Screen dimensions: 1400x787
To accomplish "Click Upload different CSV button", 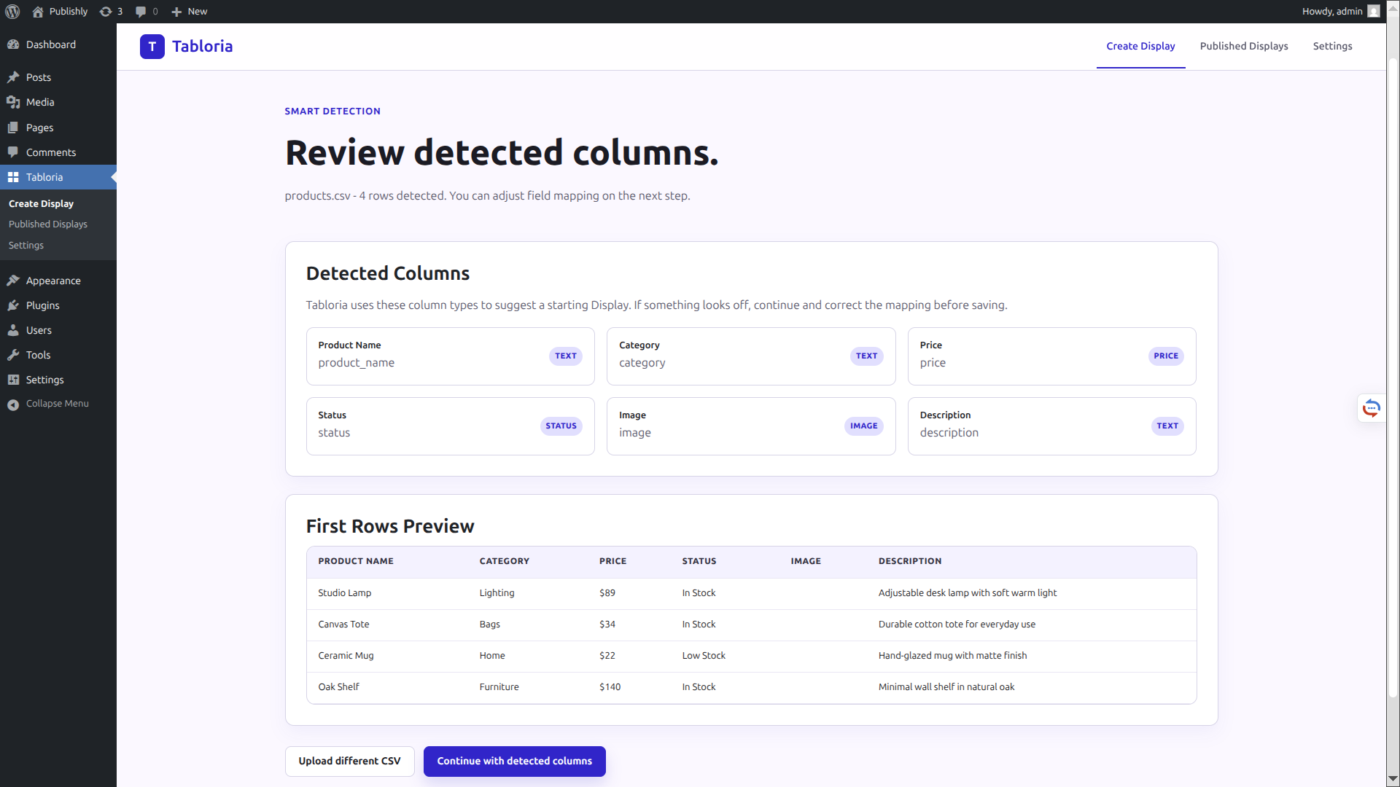I will pos(349,761).
